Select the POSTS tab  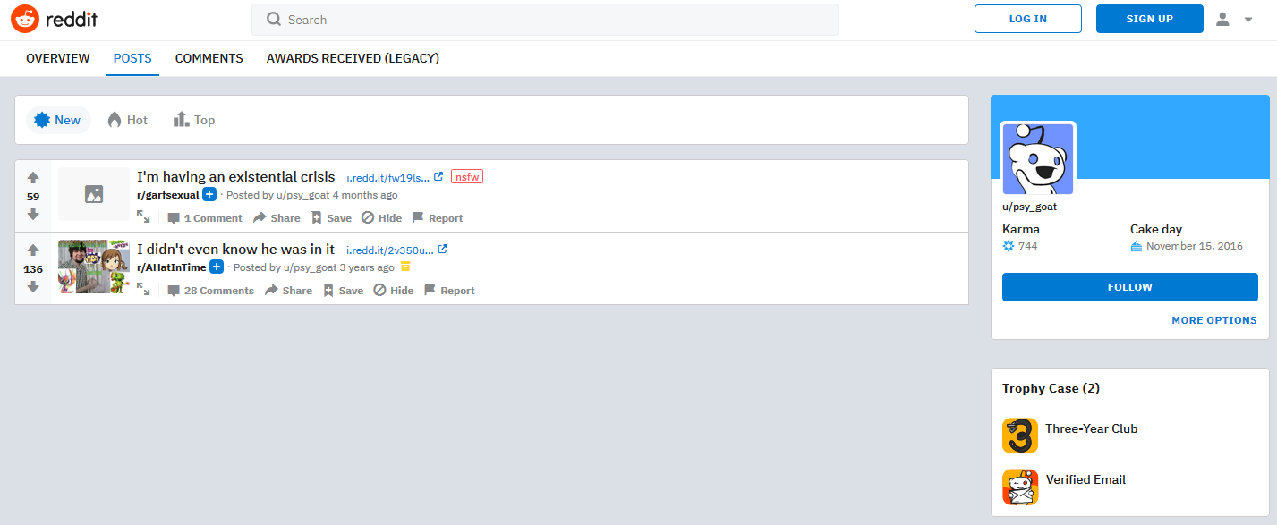tap(132, 58)
